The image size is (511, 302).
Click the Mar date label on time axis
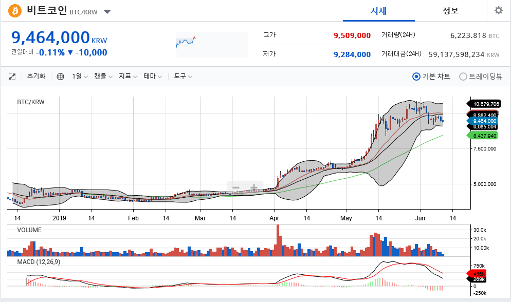(x=200, y=218)
